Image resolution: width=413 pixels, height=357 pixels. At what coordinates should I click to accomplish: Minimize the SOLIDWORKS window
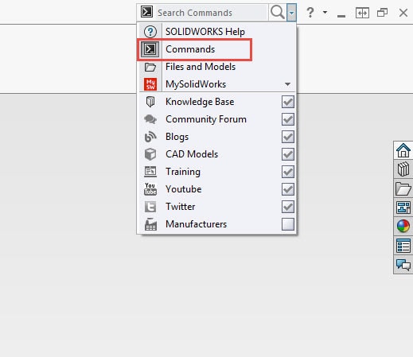coord(341,16)
